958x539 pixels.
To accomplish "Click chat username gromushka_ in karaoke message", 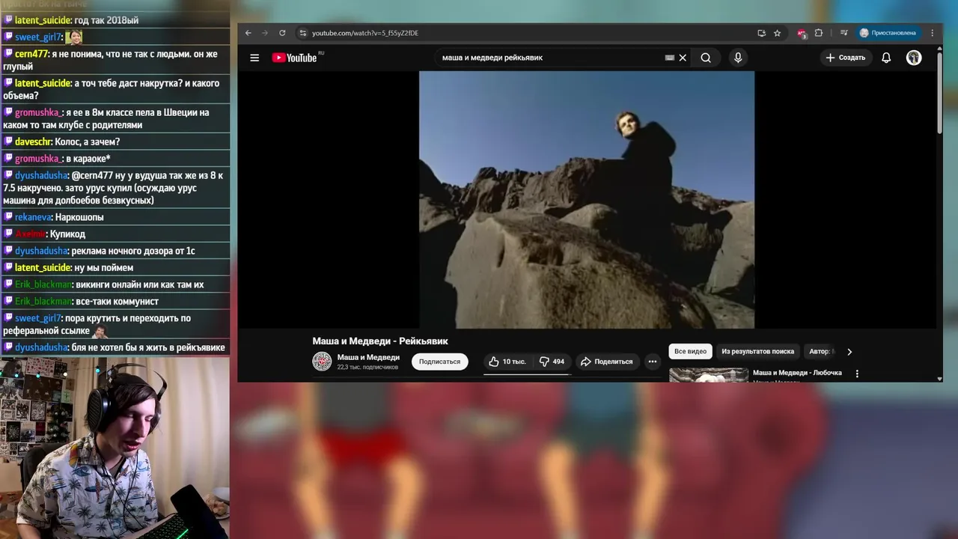I will [38, 159].
